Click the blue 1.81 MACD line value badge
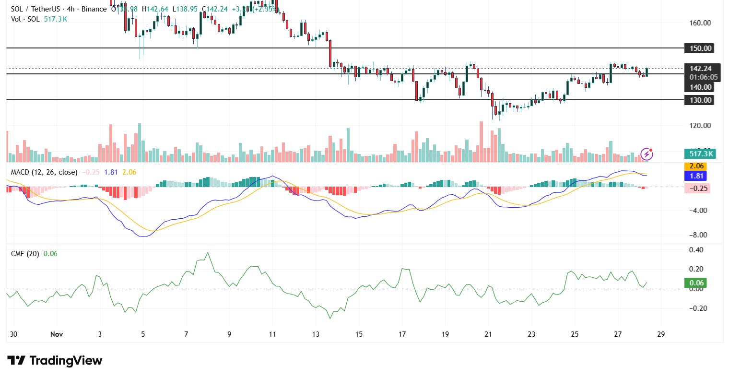This screenshot has width=729, height=378. 695,176
